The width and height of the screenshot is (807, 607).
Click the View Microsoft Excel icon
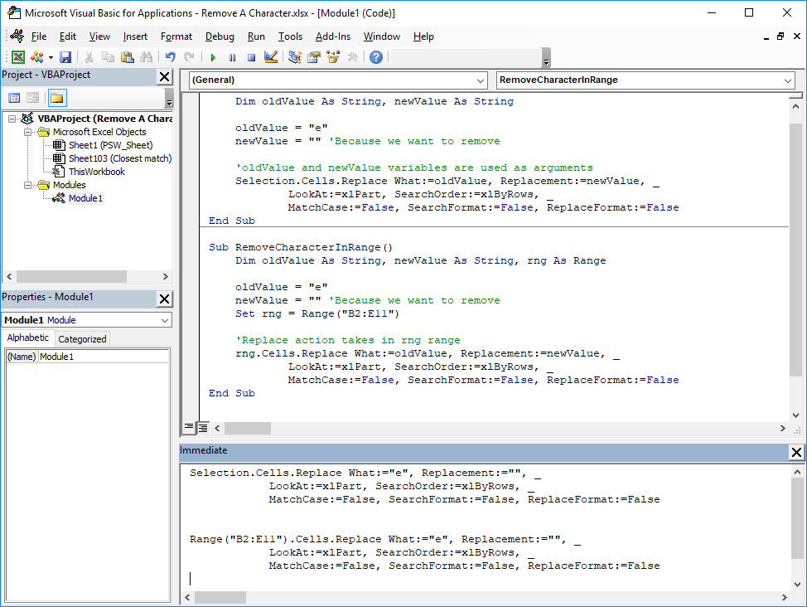18,56
